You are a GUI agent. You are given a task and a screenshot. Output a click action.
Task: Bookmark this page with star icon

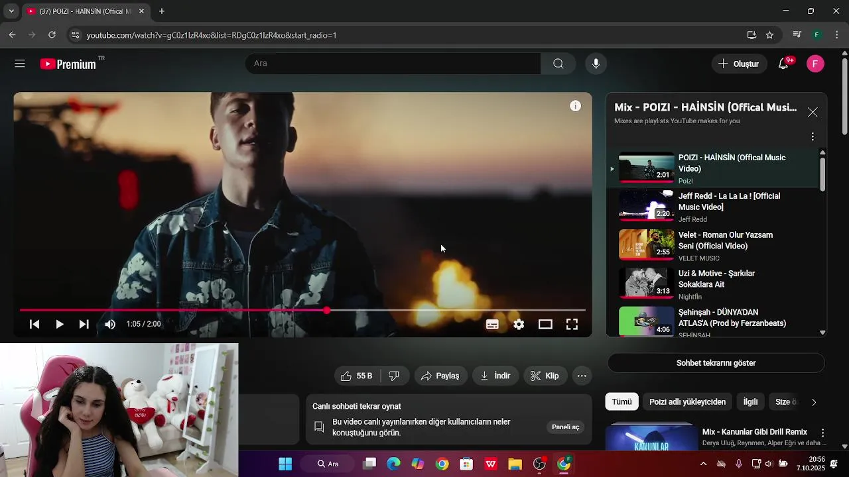coord(769,35)
